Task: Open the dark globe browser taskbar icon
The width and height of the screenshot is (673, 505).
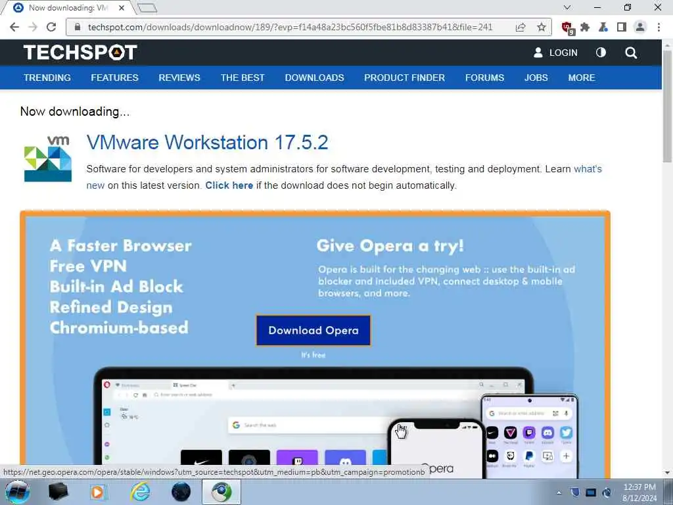Action: (x=181, y=492)
